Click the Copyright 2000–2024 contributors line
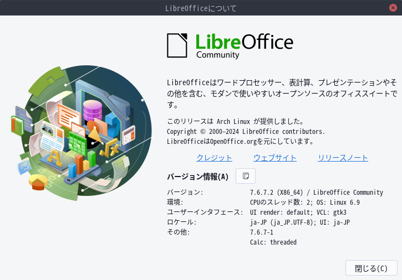Image resolution: width=402 pixels, height=280 pixels. [x=246, y=131]
